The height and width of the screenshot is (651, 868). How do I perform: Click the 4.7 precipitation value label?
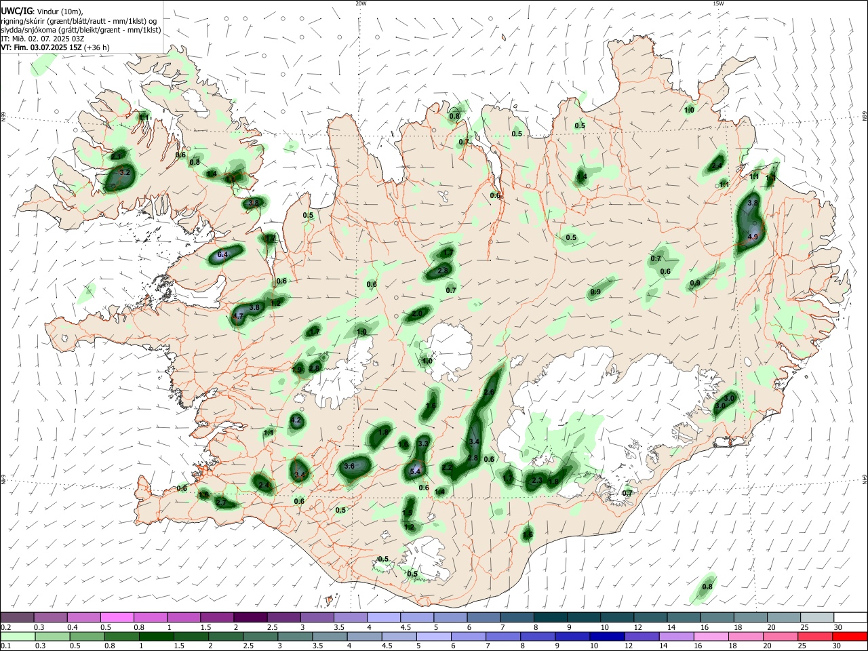pyautogui.click(x=238, y=316)
